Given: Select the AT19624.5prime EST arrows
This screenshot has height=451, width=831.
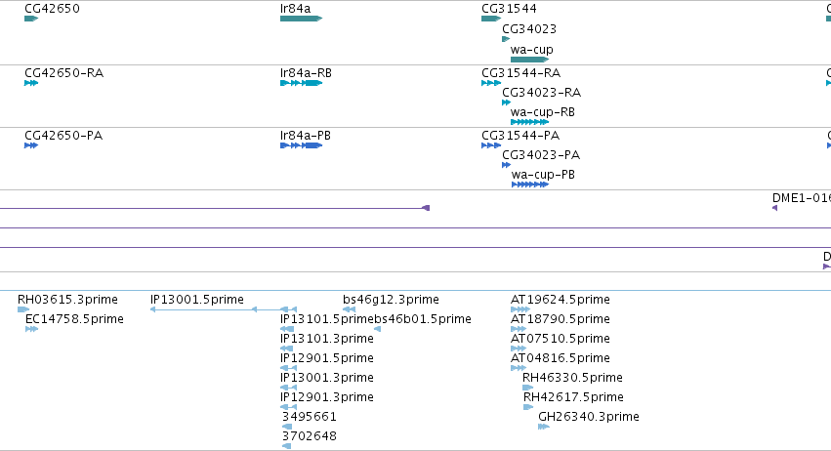Looking at the screenshot, I should [x=520, y=309].
